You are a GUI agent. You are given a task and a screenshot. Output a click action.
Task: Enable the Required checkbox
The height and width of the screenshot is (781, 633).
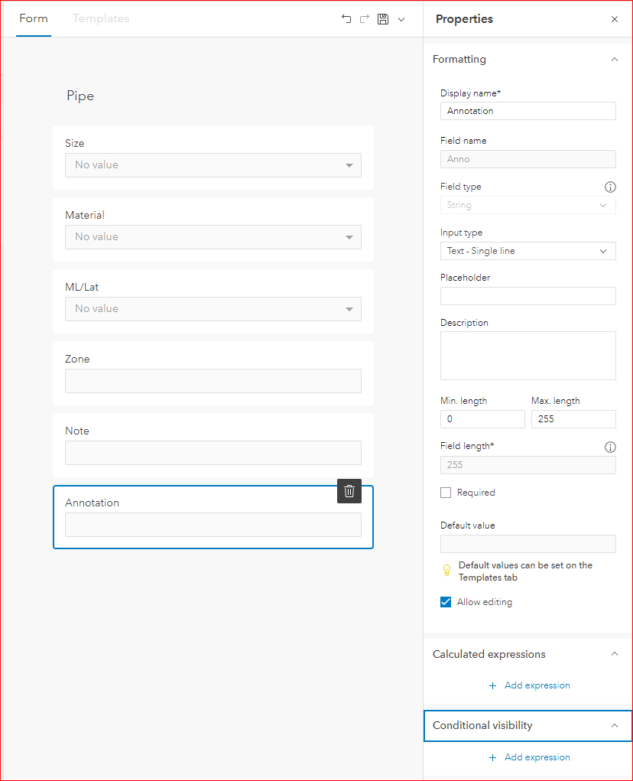click(x=446, y=493)
